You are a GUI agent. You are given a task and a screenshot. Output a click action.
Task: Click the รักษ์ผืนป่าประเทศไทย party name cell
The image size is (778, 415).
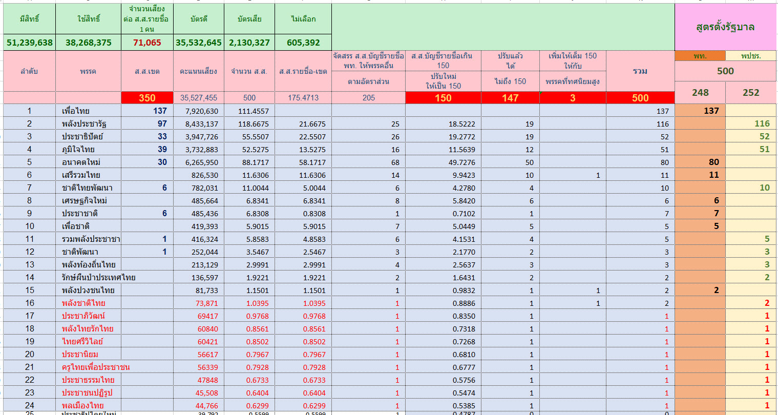pos(88,277)
